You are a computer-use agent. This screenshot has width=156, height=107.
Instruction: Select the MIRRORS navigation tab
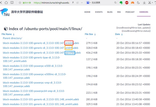(x=144, y=12)
